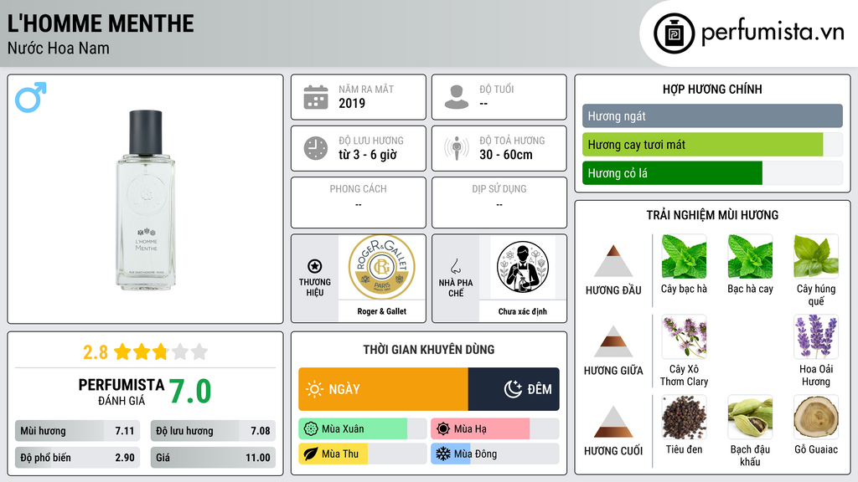Open the Roger & Gallet brand logo
Image resolution: width=858 pixels, height=482 pixels.
382,267
